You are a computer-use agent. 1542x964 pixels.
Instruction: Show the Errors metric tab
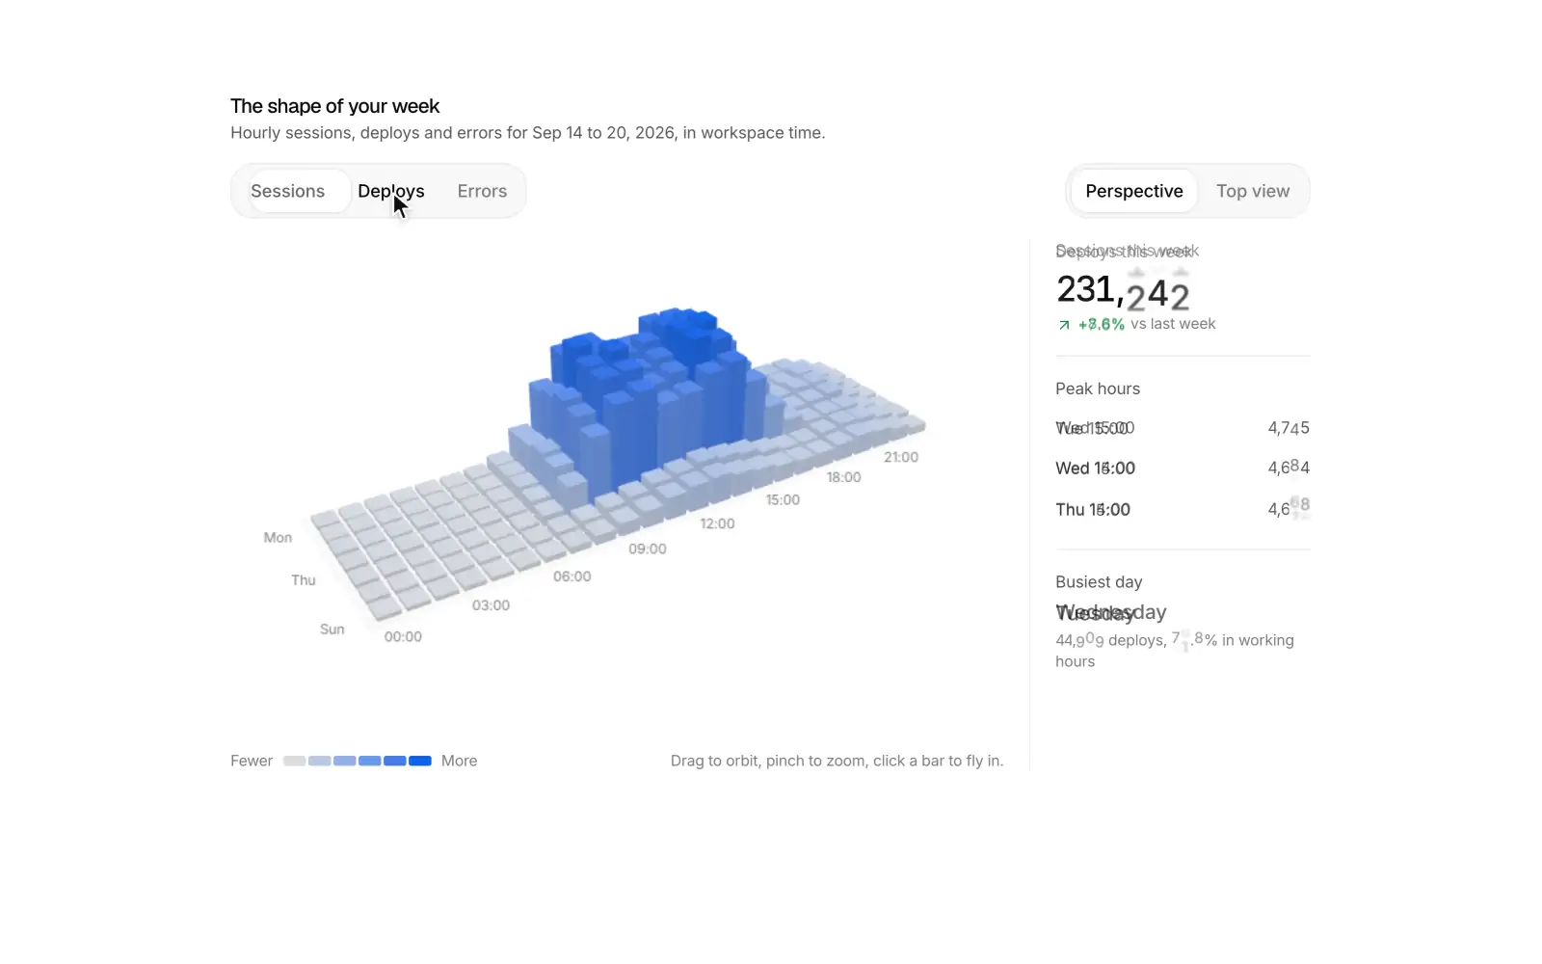coord(482,191)
